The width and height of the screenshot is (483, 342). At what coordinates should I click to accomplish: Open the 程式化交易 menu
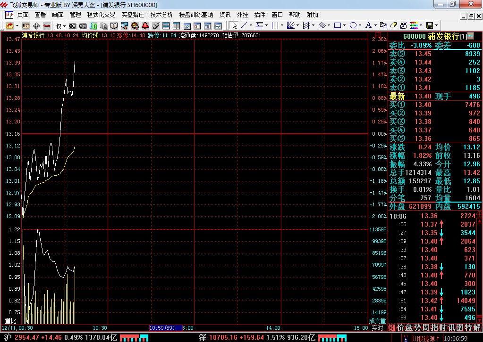(x=102, y=15)
